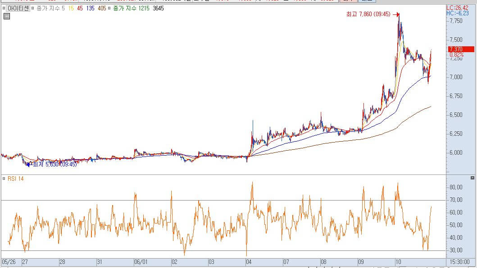Click the 03 date on time axis
The width and height of the screenshot is (477, 268).
pos(211,262)
